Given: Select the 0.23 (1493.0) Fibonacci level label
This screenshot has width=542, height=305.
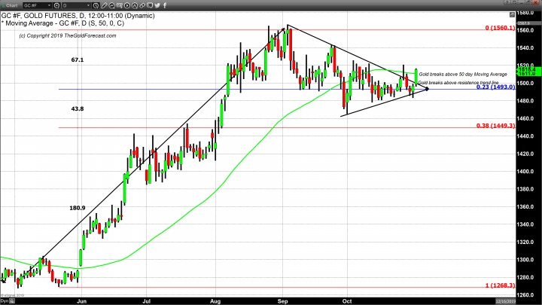Looking at the screenshot, I should (x=495, y=87).
